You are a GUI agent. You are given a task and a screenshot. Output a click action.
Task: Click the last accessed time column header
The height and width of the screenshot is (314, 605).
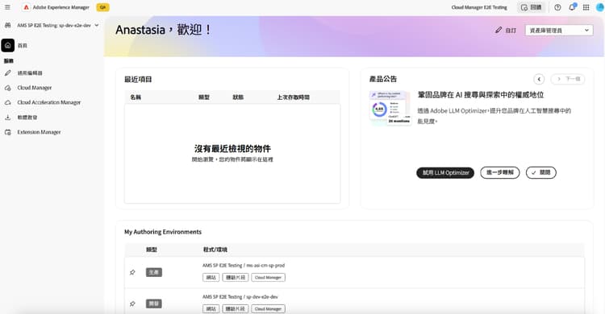[x=294, y=97]
